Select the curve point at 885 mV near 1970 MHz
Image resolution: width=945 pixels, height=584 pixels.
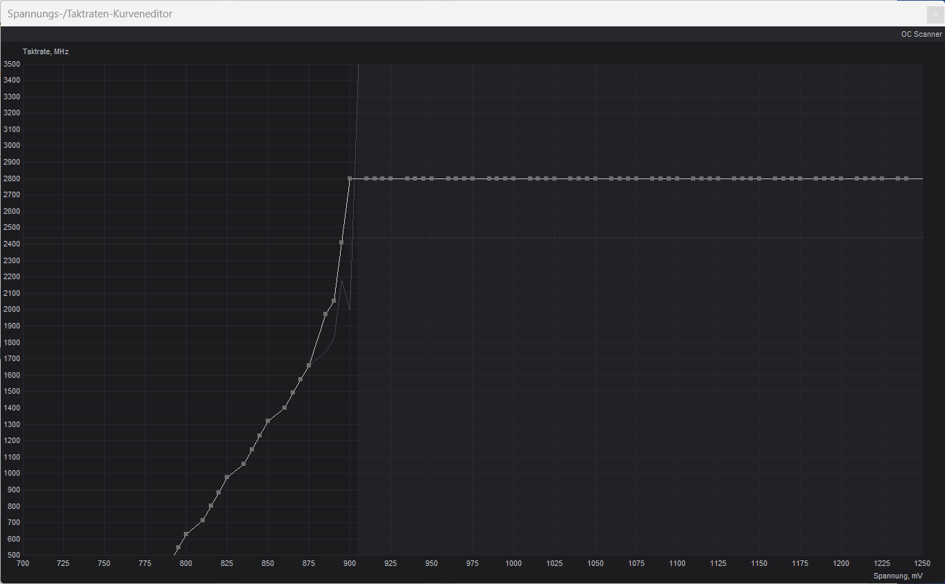point(325,314)
